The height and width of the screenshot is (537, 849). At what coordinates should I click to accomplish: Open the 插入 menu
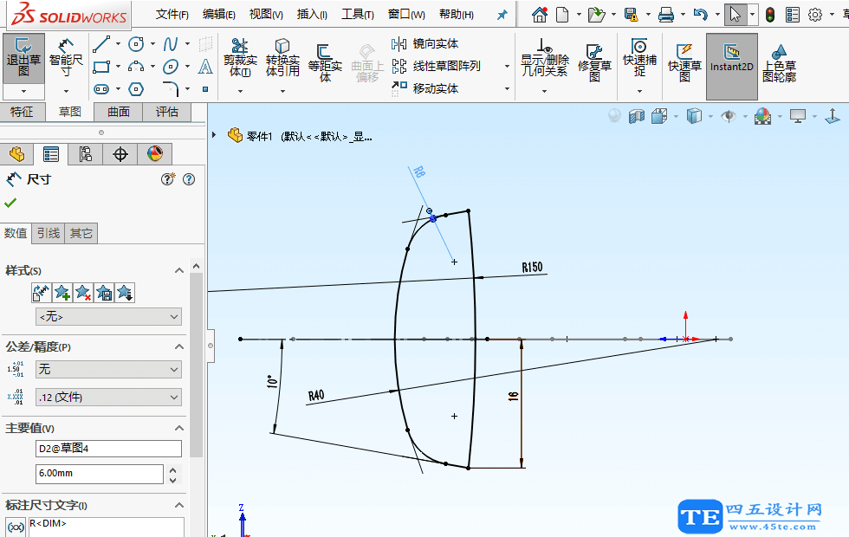(312, 14)
